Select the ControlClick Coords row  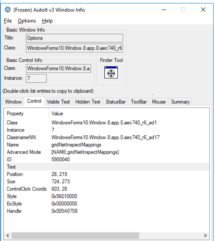tap(107, 189)
